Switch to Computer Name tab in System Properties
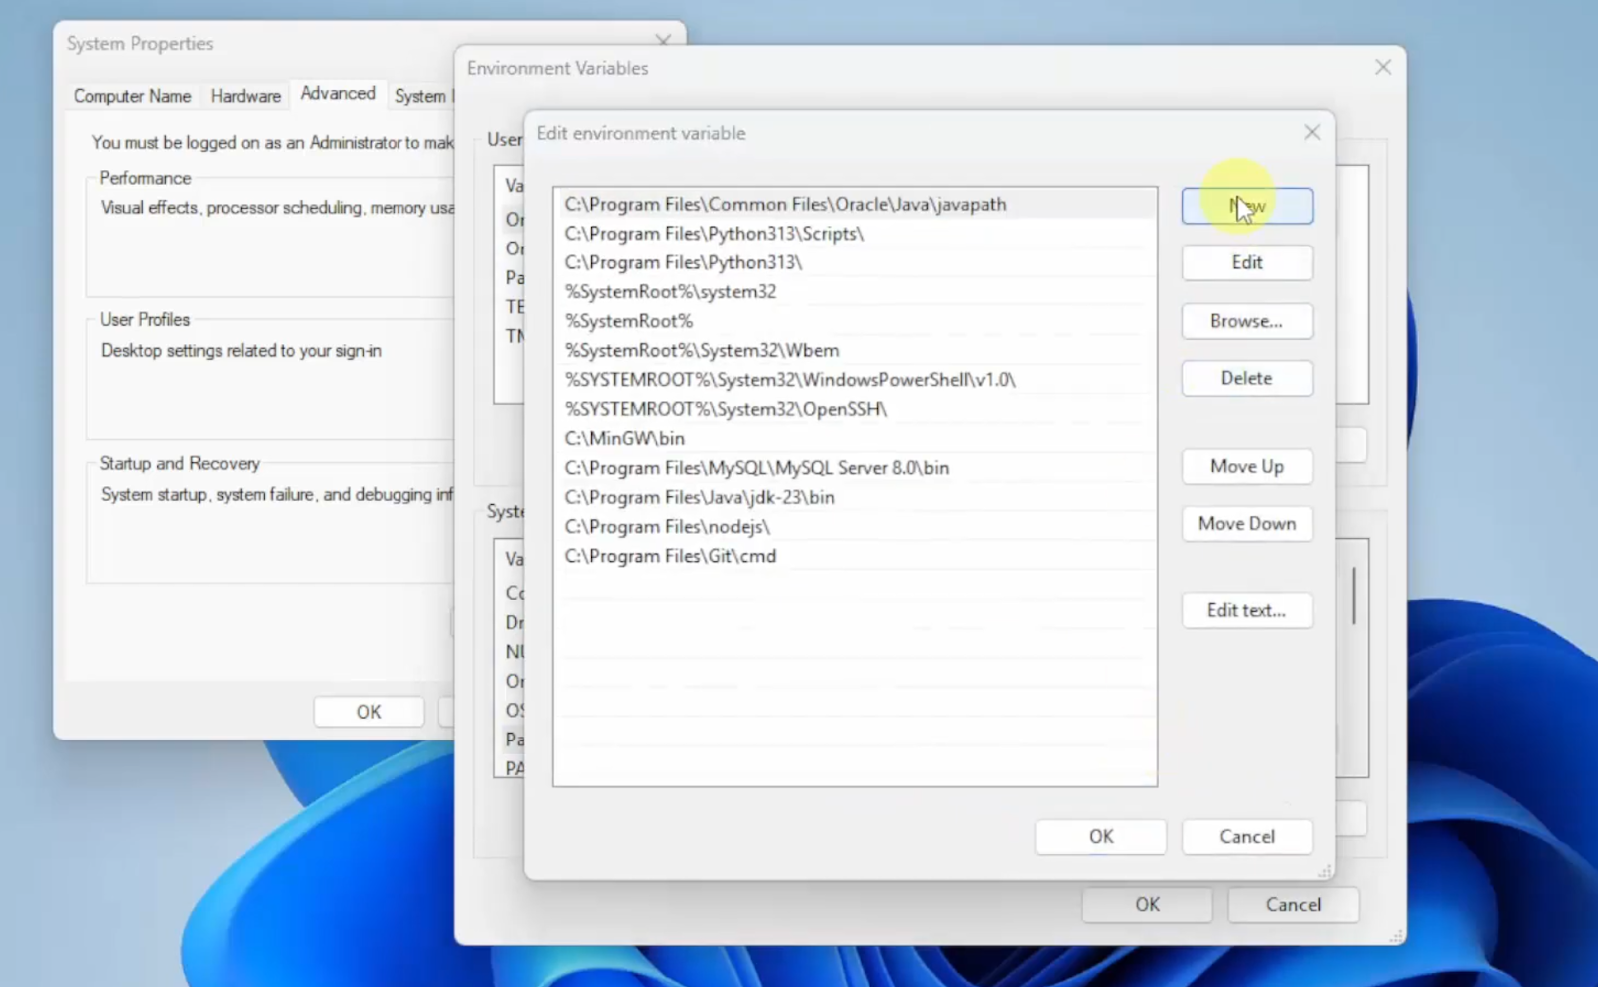The image size is (1598, 987). [x=132, y=96]
